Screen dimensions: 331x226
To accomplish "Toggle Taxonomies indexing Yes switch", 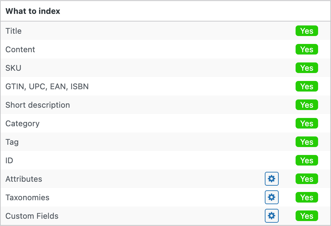I will tap(307, 198).
